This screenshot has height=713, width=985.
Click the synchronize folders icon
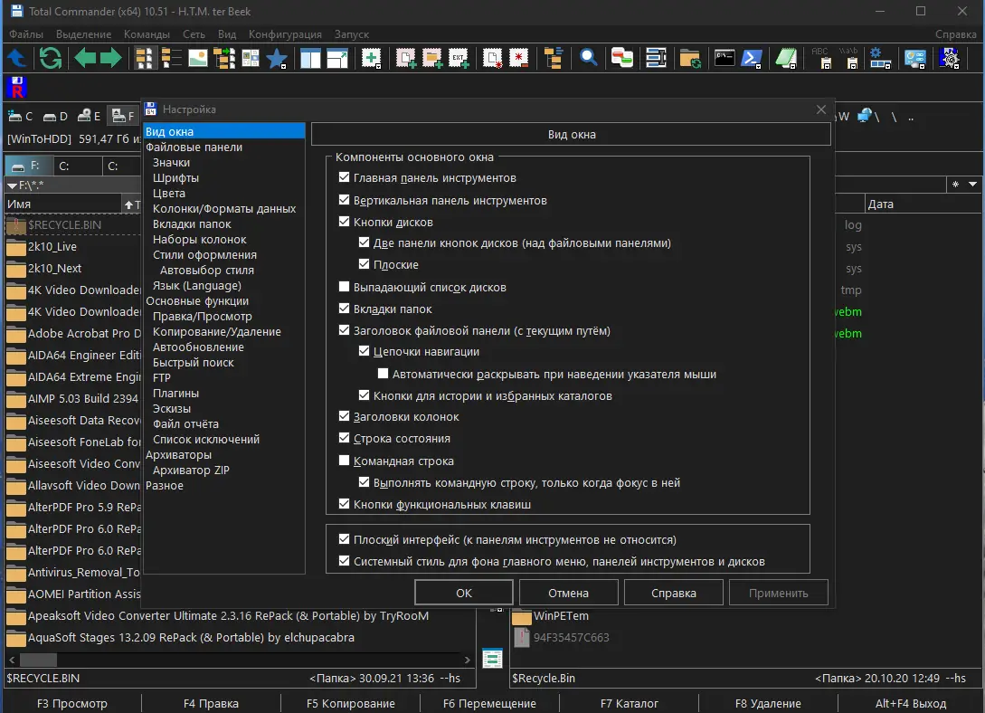tap(690, 59)
